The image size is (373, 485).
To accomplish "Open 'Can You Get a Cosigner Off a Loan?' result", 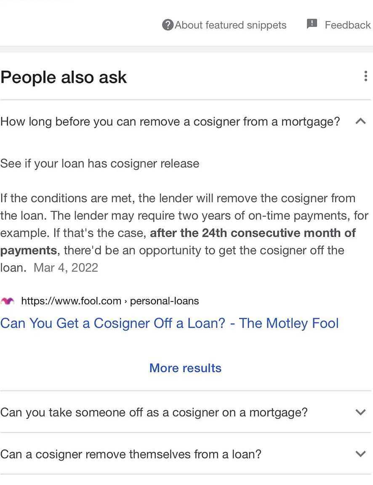I will coord(169,323).
